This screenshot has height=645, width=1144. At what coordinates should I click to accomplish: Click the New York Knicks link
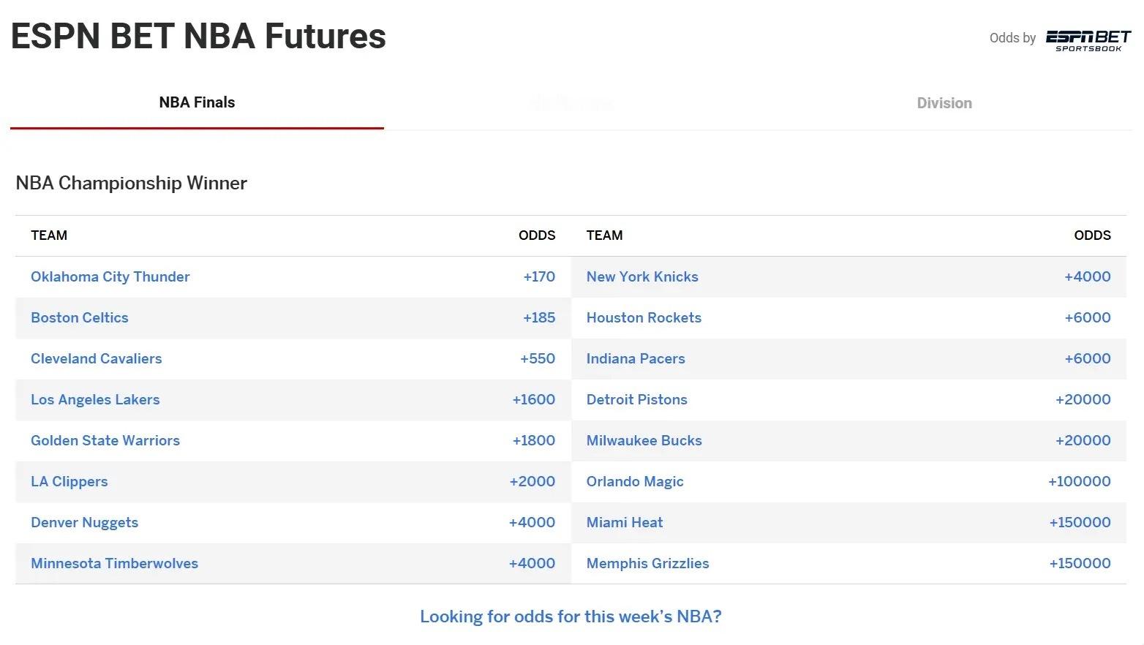(x=641, y=276)
